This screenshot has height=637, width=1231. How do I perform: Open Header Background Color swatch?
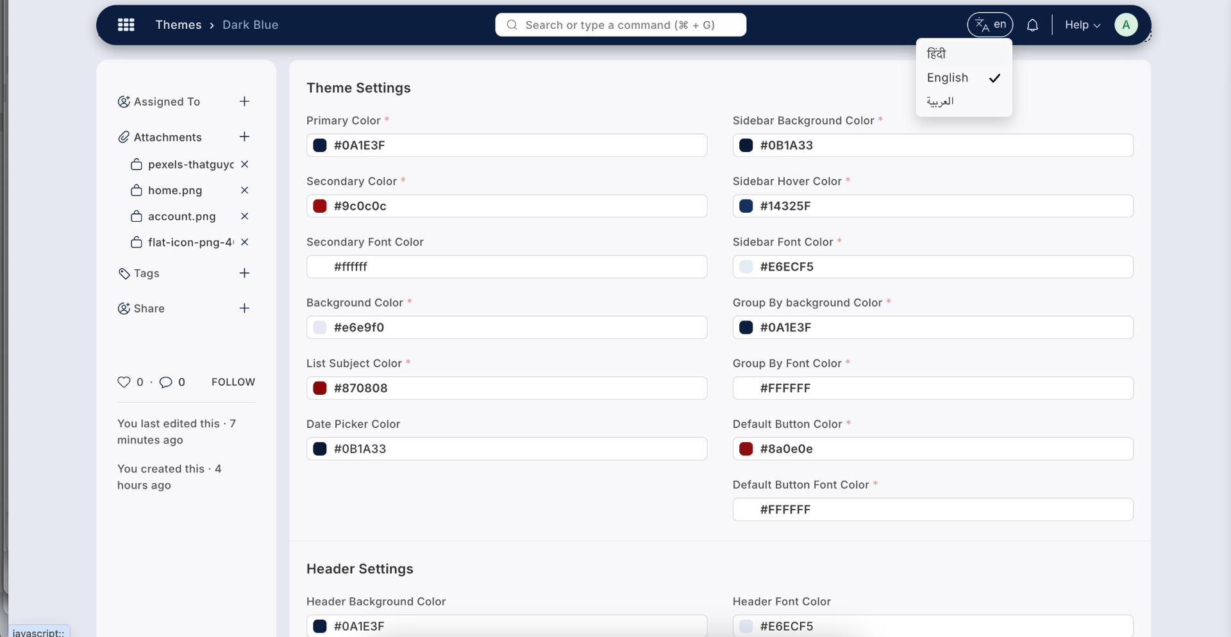tap(320, 626)
